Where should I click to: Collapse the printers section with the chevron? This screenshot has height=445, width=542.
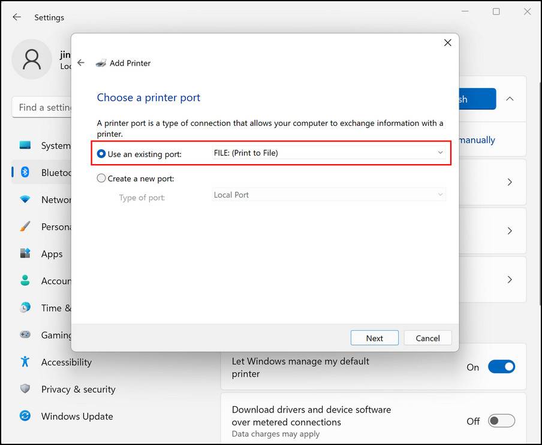click(509, 99)
